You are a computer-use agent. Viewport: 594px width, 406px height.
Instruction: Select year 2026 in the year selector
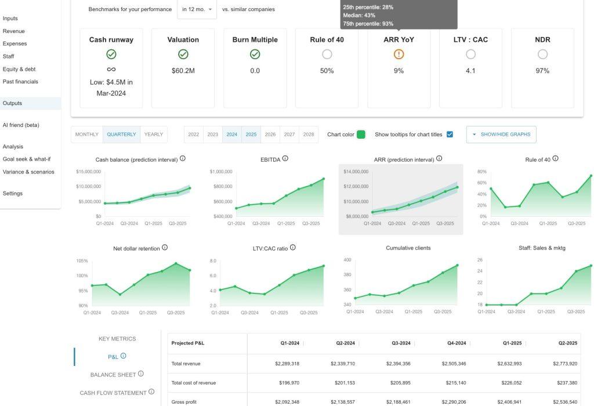tap(270, 133)
